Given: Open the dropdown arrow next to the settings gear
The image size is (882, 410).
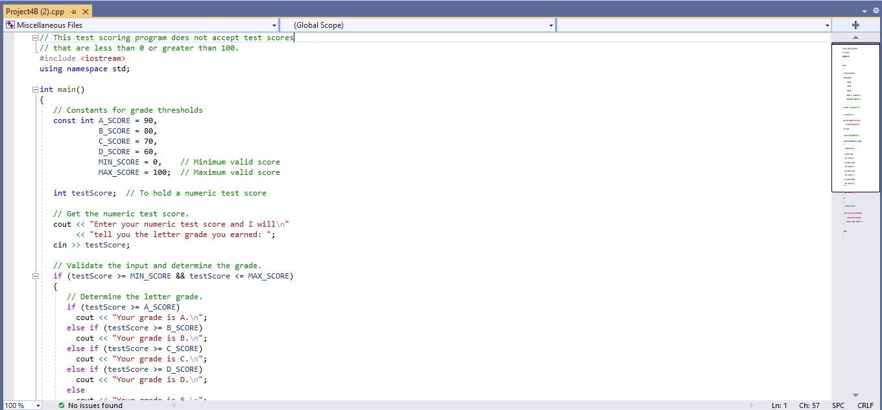Looking at the screenshot, I should [864, 11].
